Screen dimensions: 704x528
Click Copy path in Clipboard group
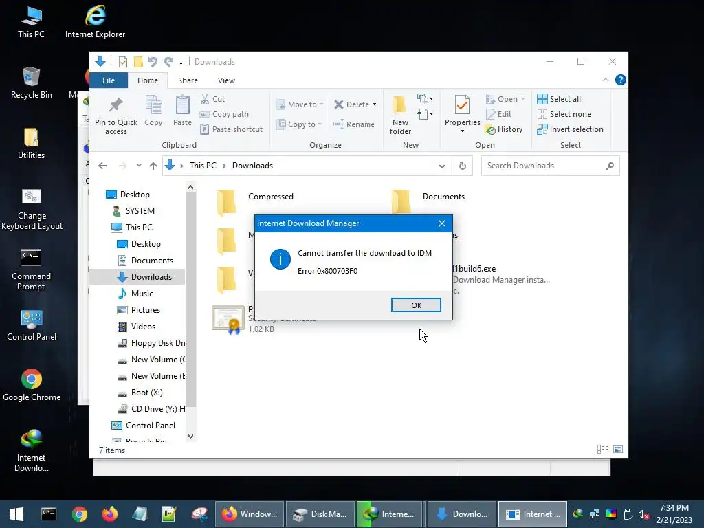tap(224, 114)
